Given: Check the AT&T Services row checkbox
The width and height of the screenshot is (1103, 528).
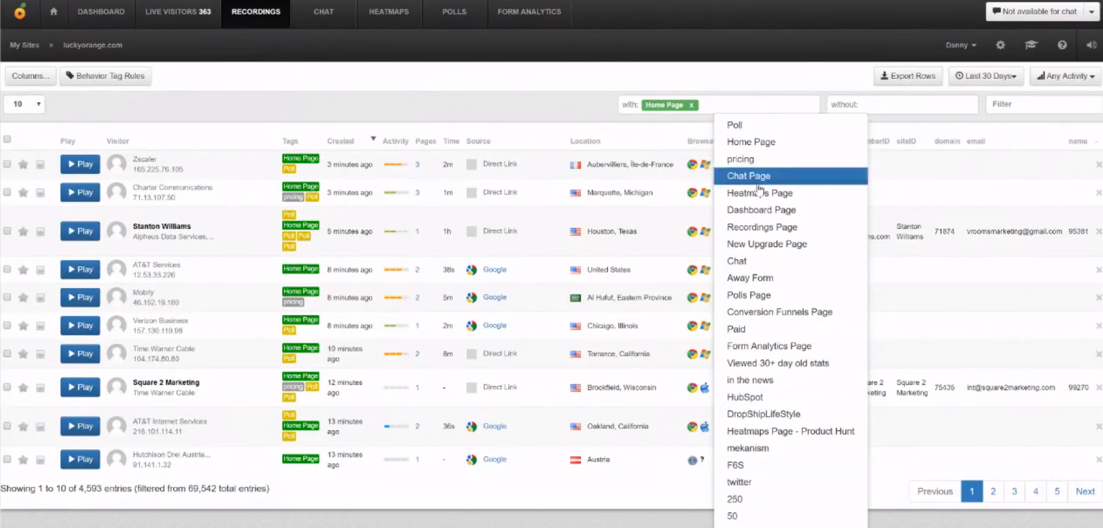Looking at the screenshot, I should click(7, 269).
